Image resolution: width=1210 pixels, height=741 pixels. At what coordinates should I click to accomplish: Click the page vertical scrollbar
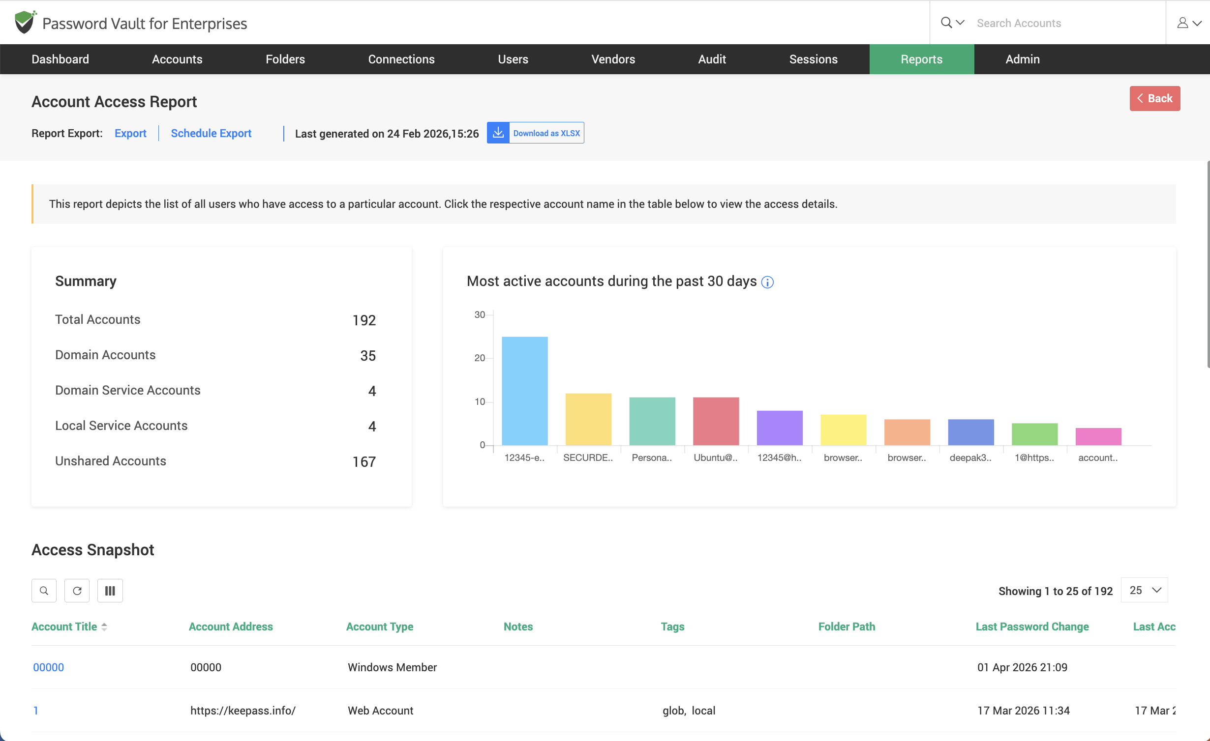(1208, 264)
